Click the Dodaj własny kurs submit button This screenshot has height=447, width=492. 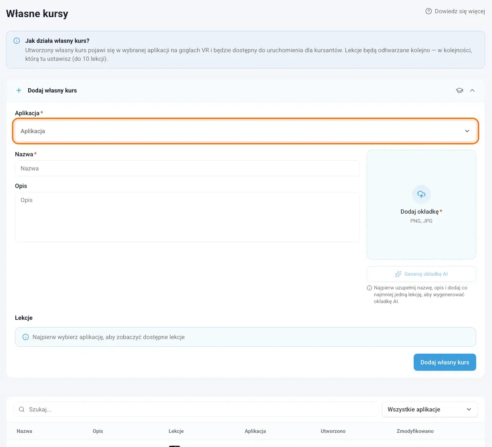point(445,362)
